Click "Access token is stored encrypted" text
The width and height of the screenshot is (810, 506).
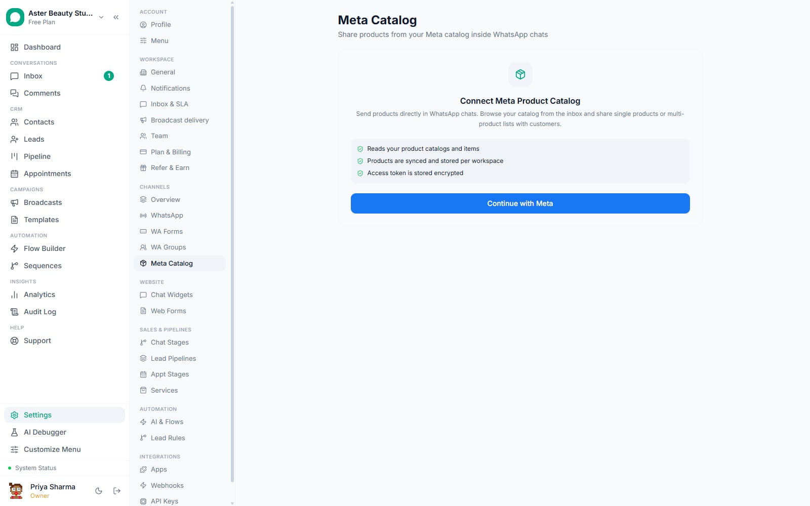(x=415, y=173)
